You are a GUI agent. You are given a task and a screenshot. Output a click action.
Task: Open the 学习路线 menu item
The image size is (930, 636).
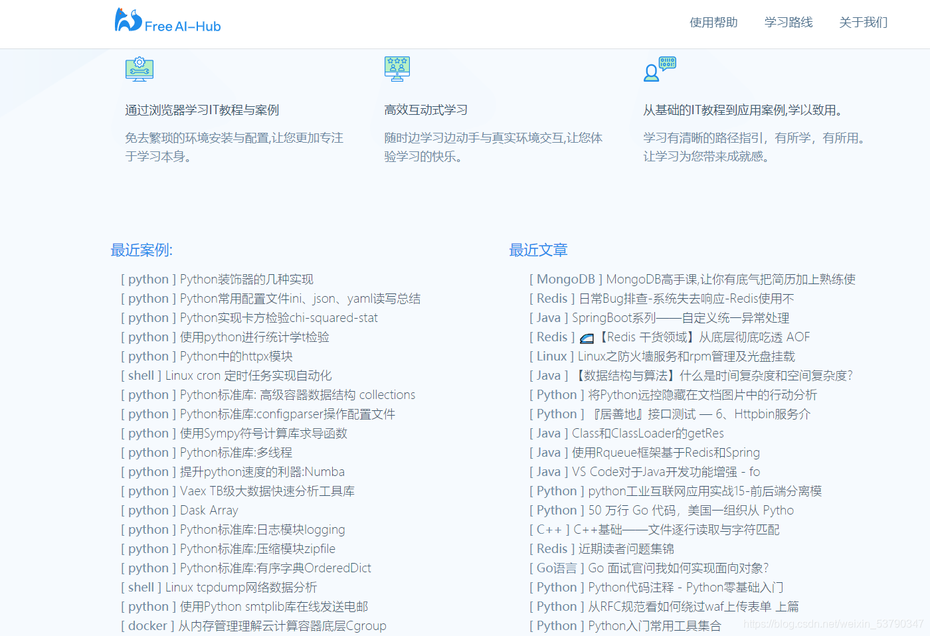coord(789,22)
